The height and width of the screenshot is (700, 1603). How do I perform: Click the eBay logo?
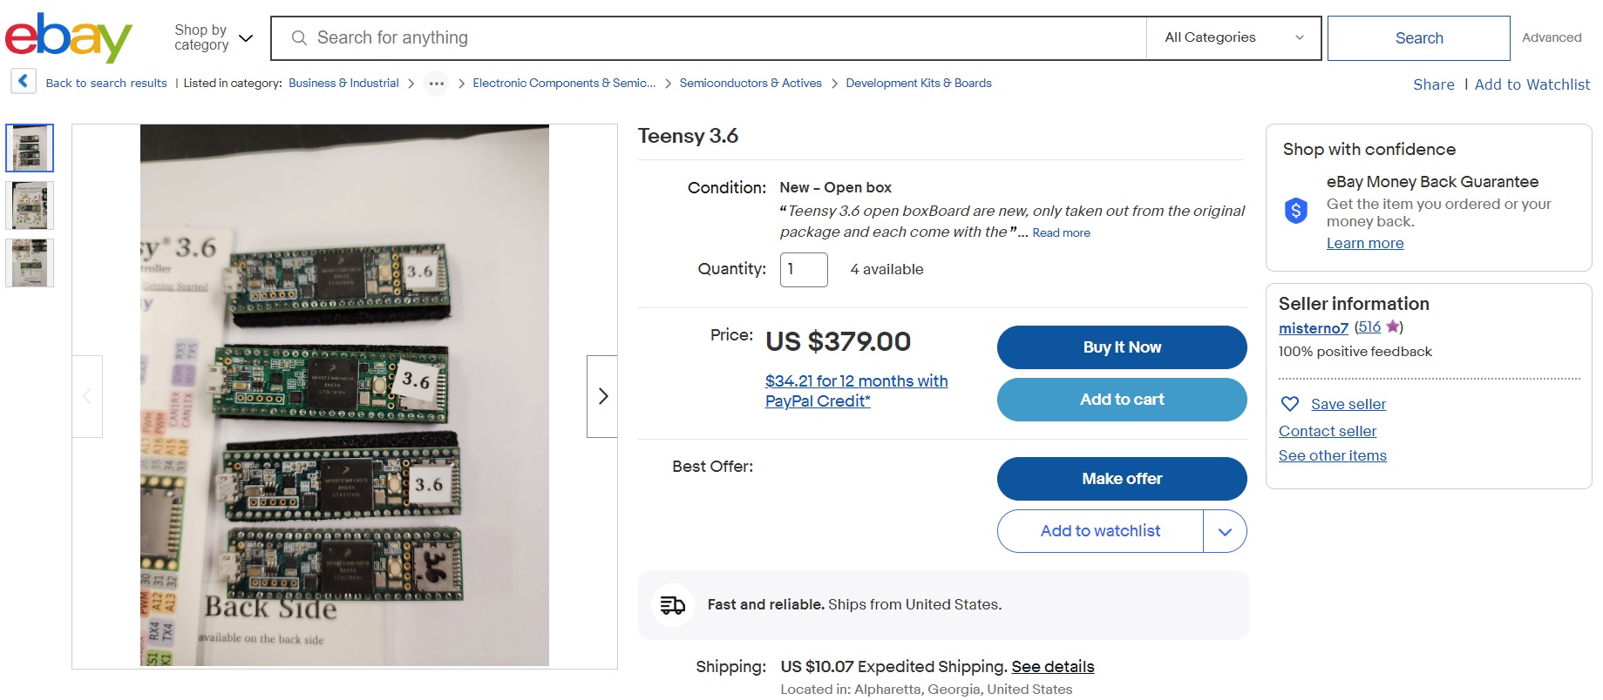pyautogui.click(x=68, y=38)
